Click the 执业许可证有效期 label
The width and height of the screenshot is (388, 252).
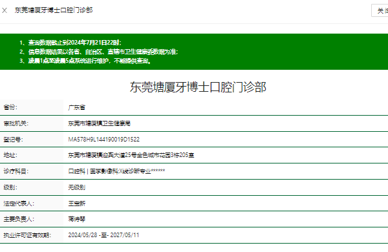pyautogui.click(x=27, y=235)
